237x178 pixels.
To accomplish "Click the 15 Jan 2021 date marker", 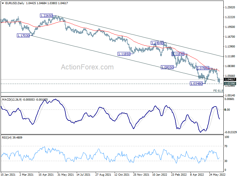I will 8,175.
